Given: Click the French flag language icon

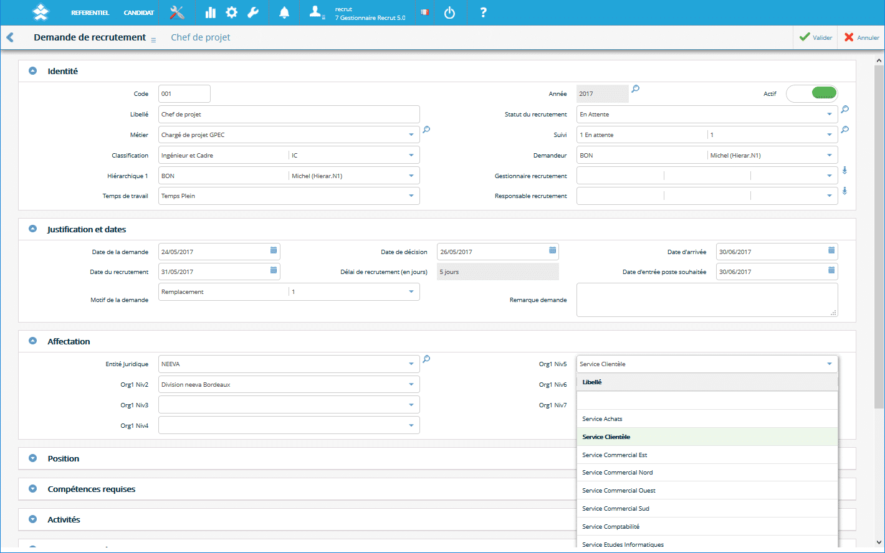Looking at the screenshot, I should tap(424, 12).
